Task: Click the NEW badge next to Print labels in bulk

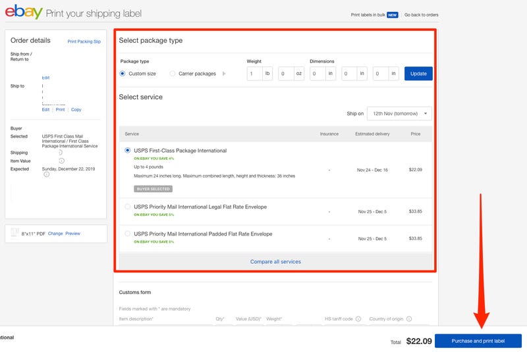Action: coord(392,14)
